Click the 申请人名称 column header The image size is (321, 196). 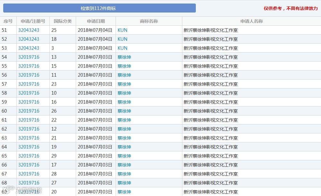252,21
